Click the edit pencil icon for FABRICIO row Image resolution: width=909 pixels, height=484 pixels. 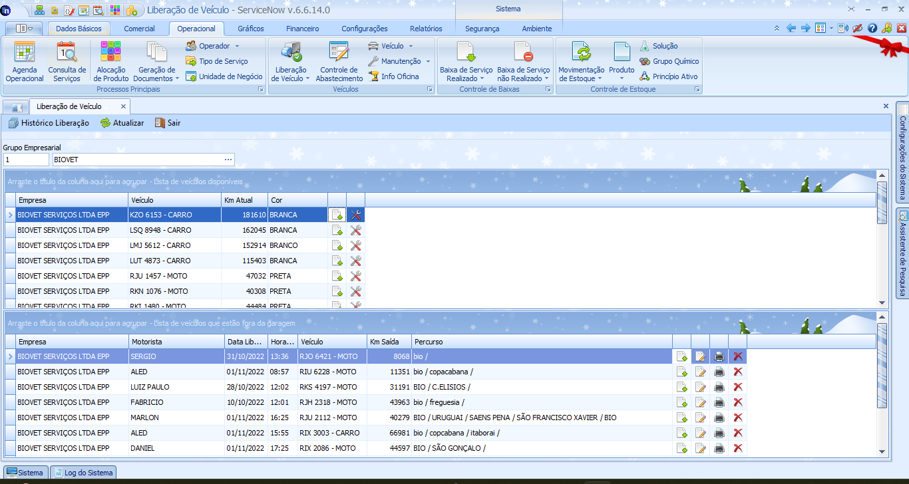[700, 402]
